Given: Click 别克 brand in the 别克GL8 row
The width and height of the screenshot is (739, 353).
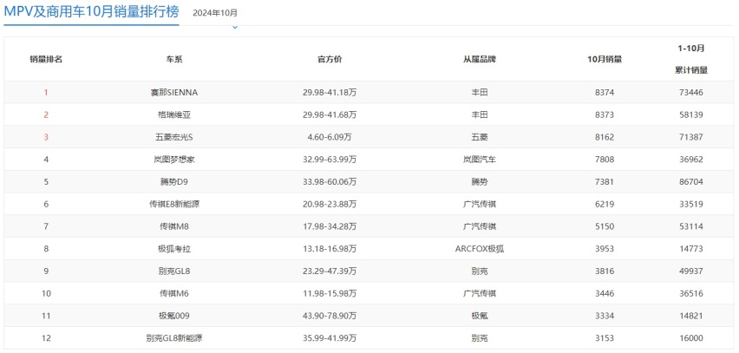Looking at the screenshot, I should pyautogui.click(x=480, y=271).
